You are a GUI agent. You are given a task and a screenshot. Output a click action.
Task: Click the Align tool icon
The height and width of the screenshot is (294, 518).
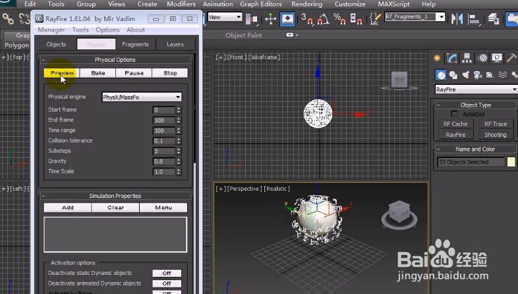[474, 19]
